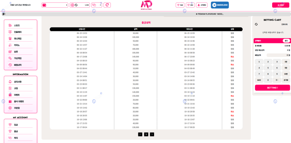Go to the next page of withdrawal history

152,134
